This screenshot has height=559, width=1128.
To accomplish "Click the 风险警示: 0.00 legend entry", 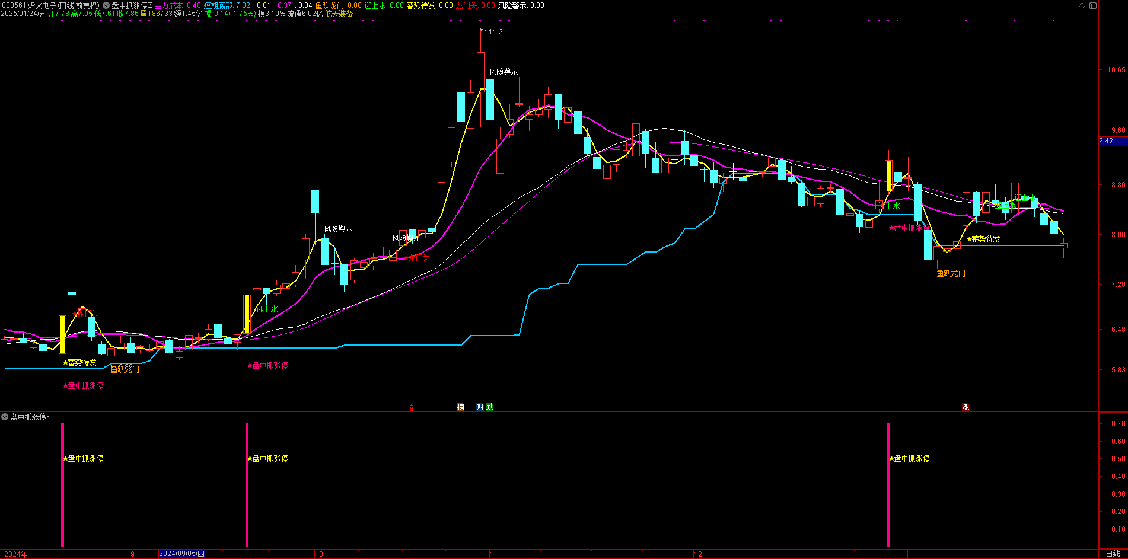I will point(521,5).
